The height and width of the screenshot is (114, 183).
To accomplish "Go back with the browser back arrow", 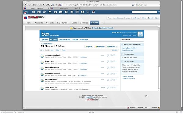I will coord(25,5).
